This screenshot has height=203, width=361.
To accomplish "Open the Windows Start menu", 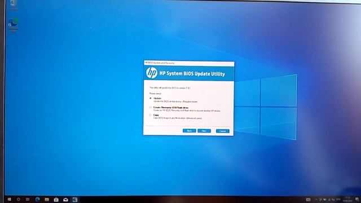I will click(9, 199).
